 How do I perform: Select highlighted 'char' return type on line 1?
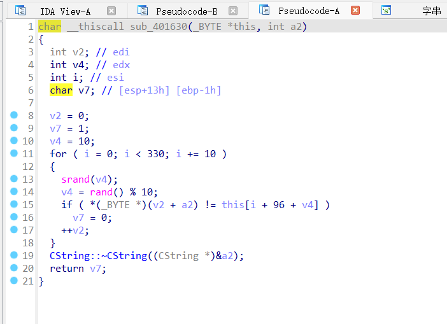tap(50, 27)
